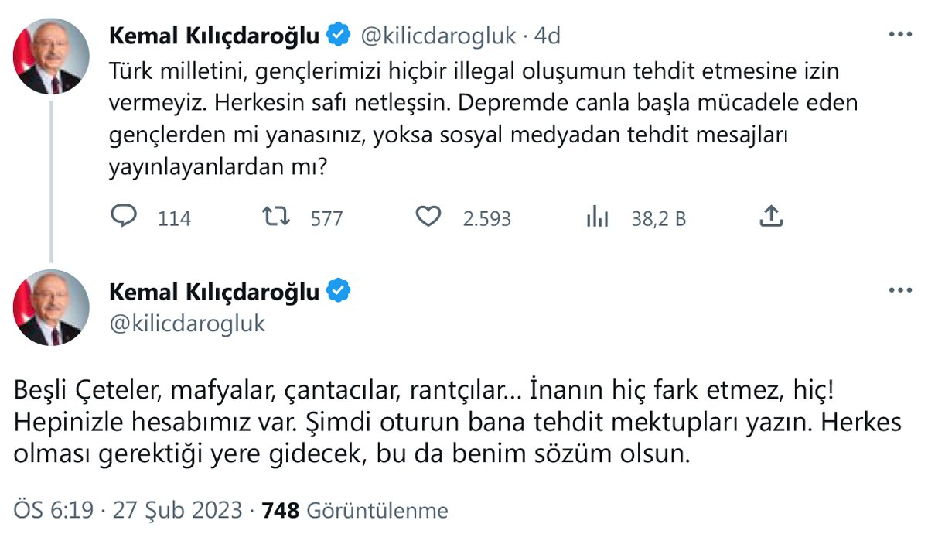The height and width of the screenshot is (541, 928).
Task: Like the first tweet with heart icon
Action: pyautogui.click(x=428, y=217)
